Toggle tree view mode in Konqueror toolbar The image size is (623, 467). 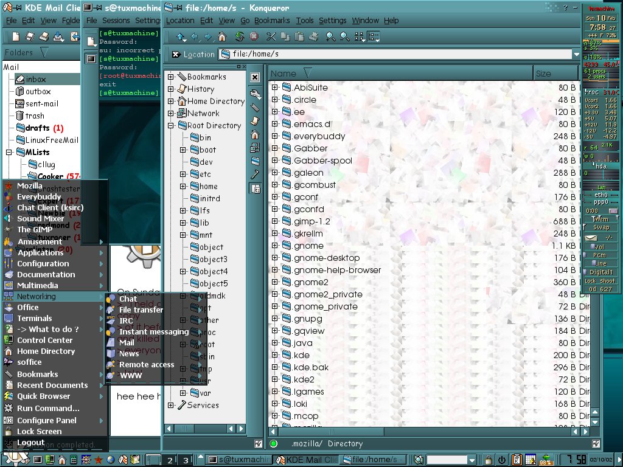click(x=374, y=37)
